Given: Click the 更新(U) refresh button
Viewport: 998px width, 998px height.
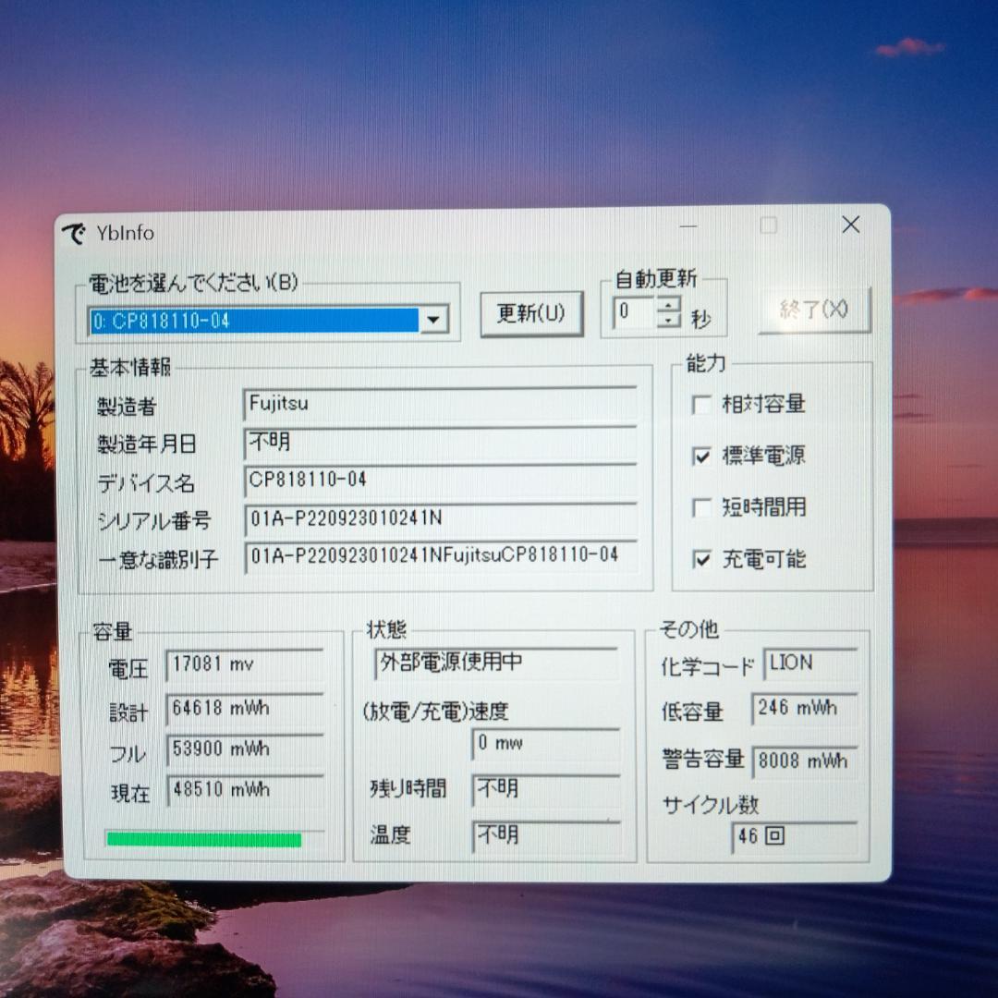Looking at the screenshot, I should tap(531, 313).
